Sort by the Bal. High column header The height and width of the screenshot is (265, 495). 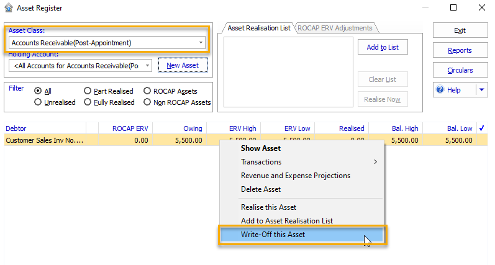396,128
